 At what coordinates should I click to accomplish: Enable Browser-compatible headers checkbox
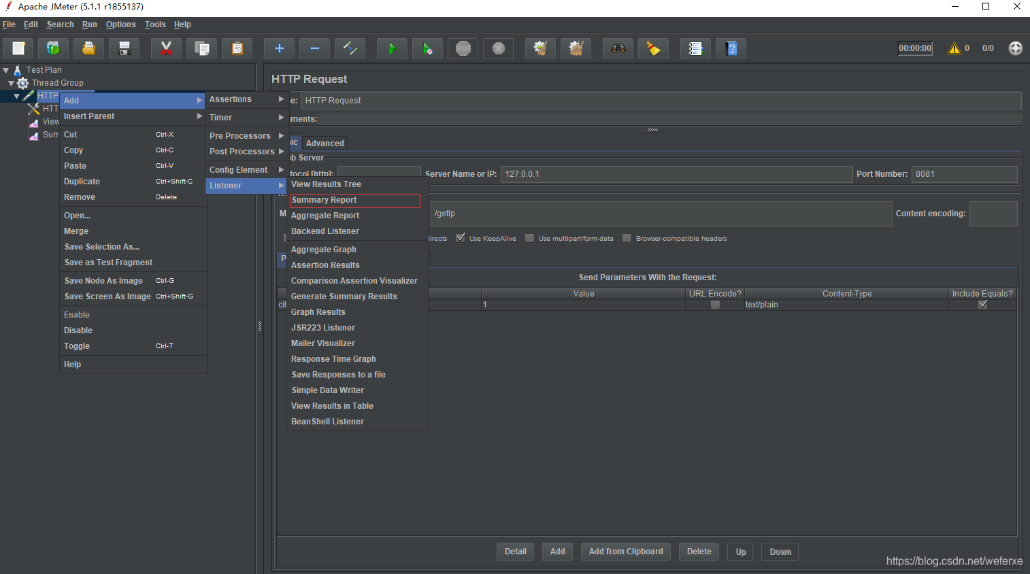(x=627, y=238)
